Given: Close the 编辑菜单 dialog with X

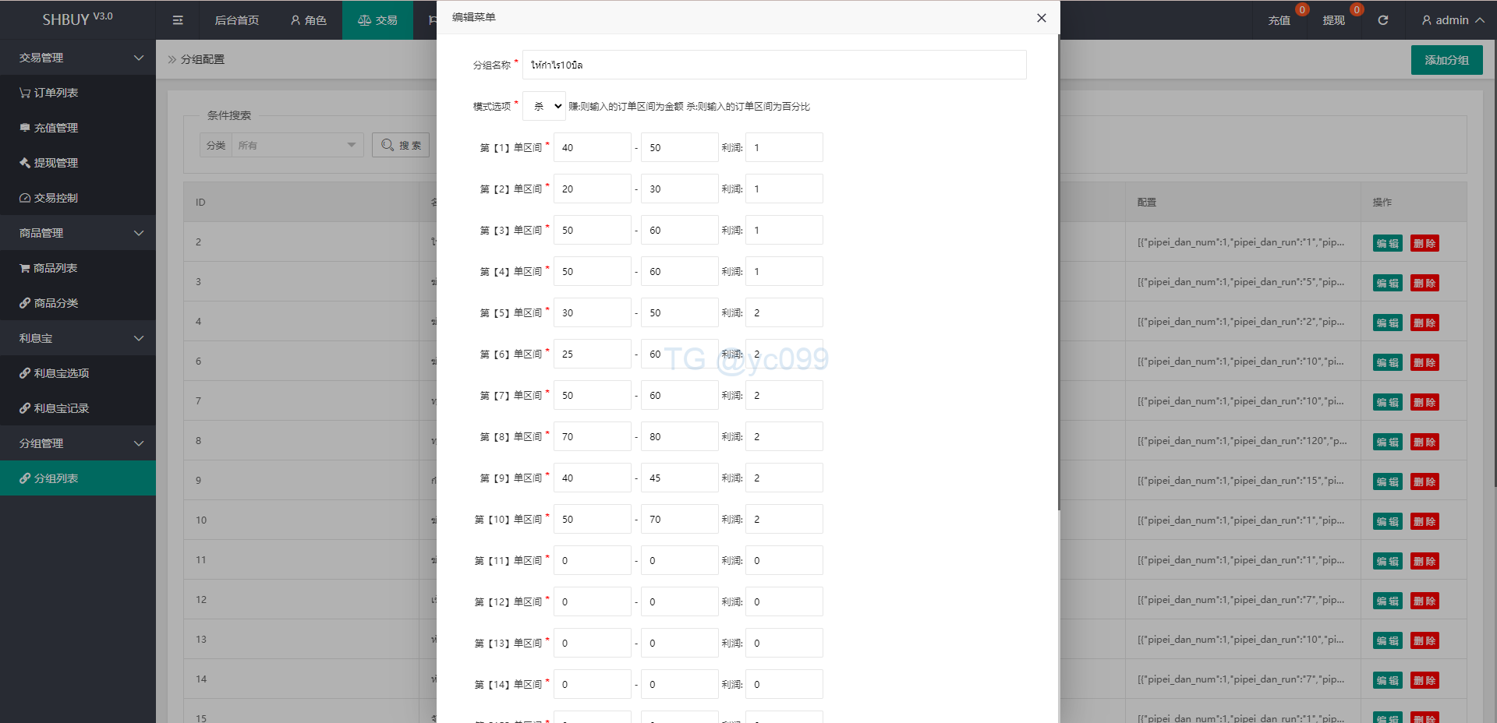Looking at the screenshot, I should click(1041, 18).
